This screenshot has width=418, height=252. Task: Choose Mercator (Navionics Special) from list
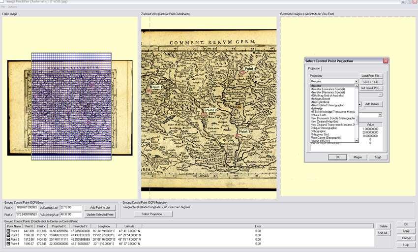(328, 93)
